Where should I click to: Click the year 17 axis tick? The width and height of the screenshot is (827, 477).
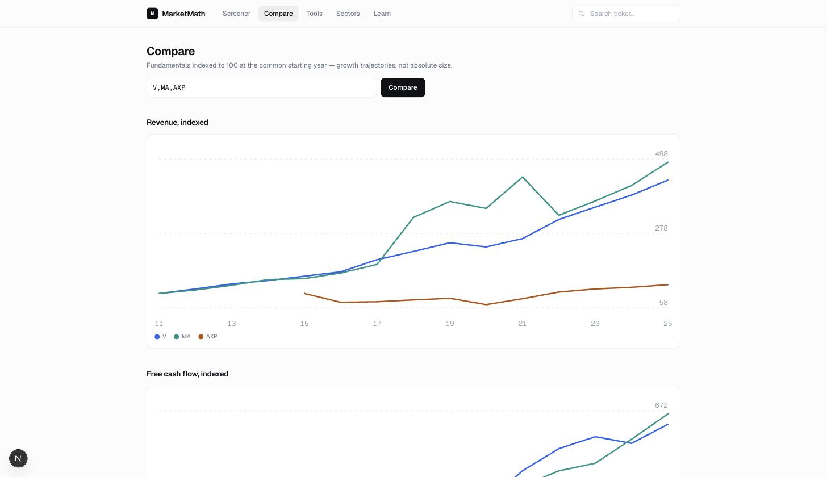377,324
